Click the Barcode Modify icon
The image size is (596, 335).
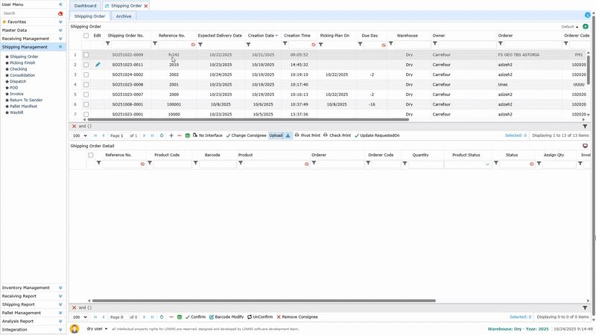coord(212,317)
